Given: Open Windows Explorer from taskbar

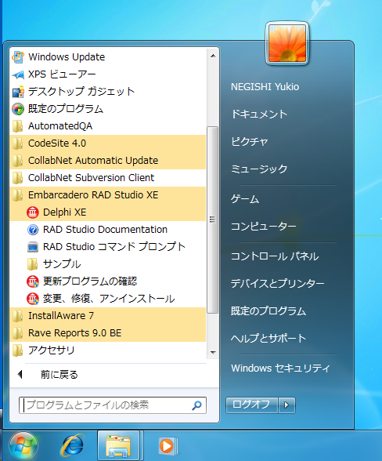Looking at the screenshot, I should (118, 446).
